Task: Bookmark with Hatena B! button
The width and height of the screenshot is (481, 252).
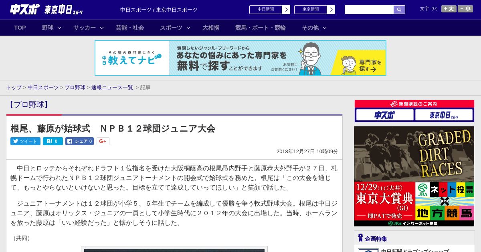Action: tap(53, 141)
